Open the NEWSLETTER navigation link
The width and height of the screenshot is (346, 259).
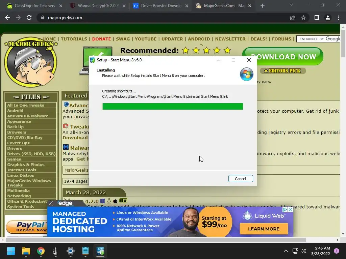pos(230,39)
